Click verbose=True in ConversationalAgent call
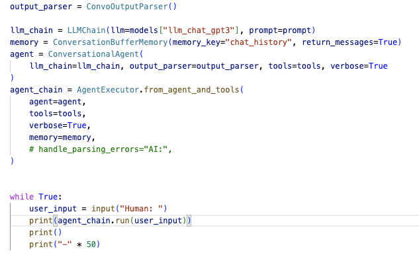This screenshot has height=255, width=419. click(359, 66)
